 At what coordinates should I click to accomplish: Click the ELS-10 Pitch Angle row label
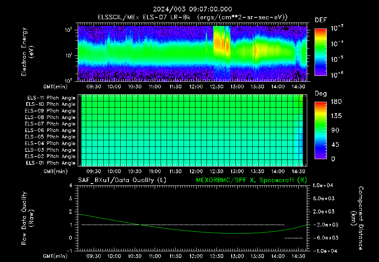[x=51, y=104]
